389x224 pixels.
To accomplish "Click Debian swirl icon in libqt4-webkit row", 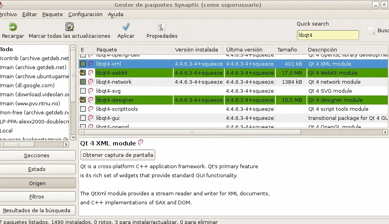I will point(91,73).
